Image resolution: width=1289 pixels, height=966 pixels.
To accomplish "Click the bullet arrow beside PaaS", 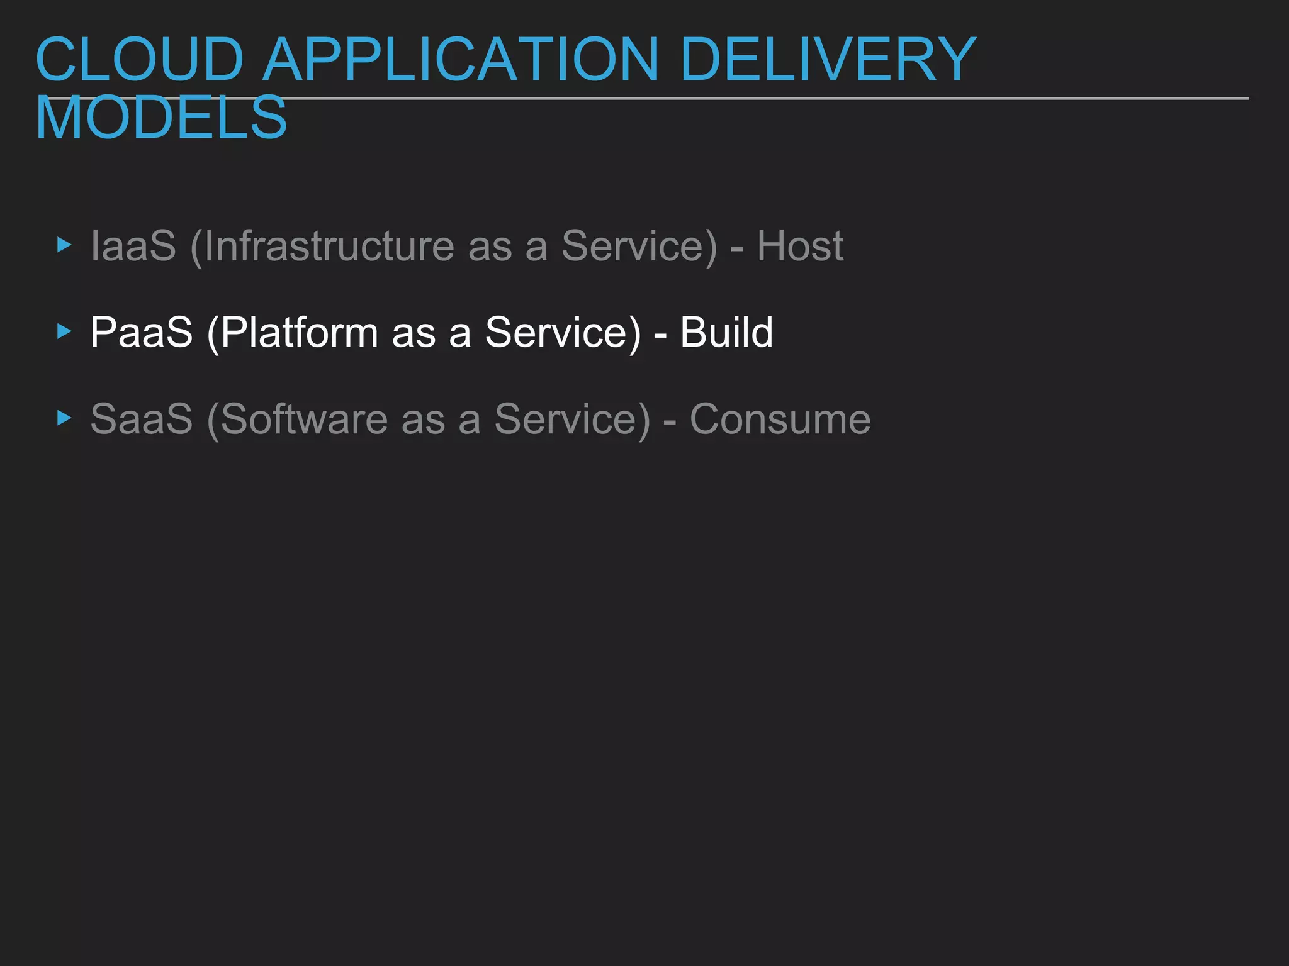I will [x=64, y=331].
